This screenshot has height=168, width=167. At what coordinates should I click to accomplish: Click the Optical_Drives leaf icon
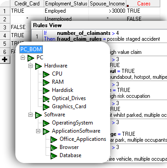click(46, 99)
